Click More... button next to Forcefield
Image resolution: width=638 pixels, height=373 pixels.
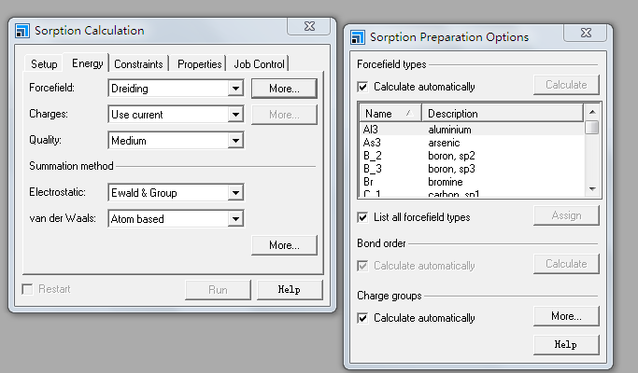(x=284, y=89)
